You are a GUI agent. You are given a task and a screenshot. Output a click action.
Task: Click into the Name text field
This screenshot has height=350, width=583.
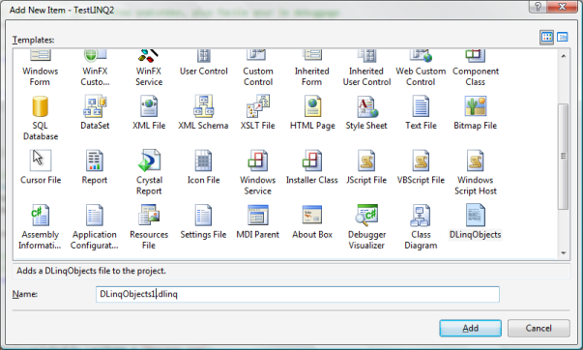point(298,294)
